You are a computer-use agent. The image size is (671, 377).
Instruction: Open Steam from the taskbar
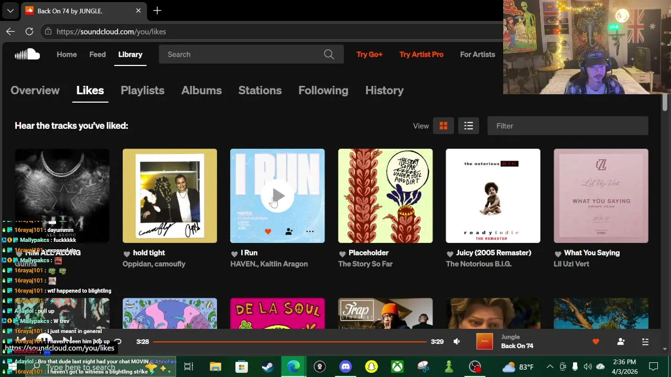(x=267, y=367)
